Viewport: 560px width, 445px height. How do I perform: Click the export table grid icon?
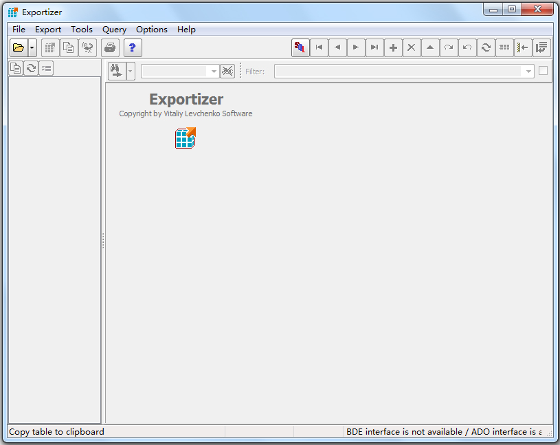pos(50,47)
